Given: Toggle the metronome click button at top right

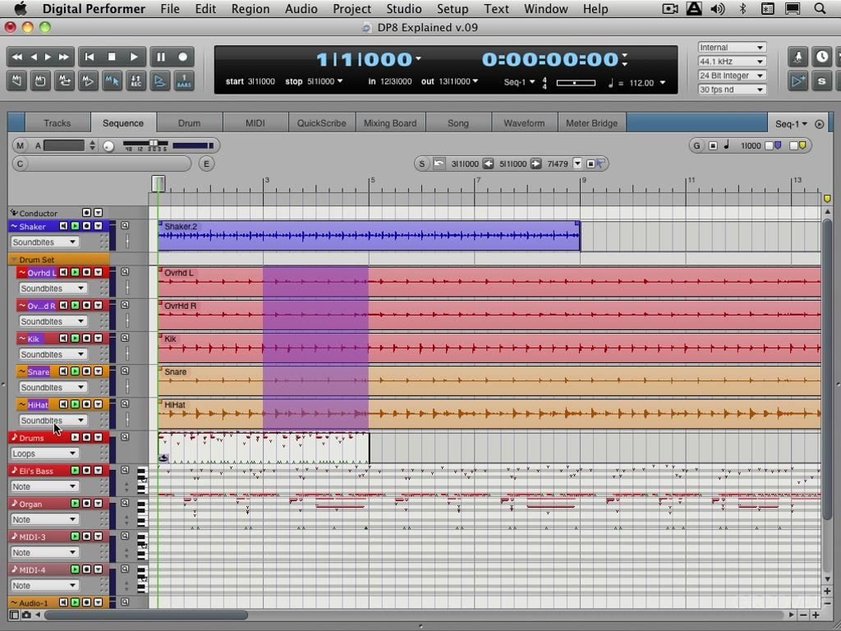Looking at the screenshot, I should pyautogui.click(x=798, y=57).
